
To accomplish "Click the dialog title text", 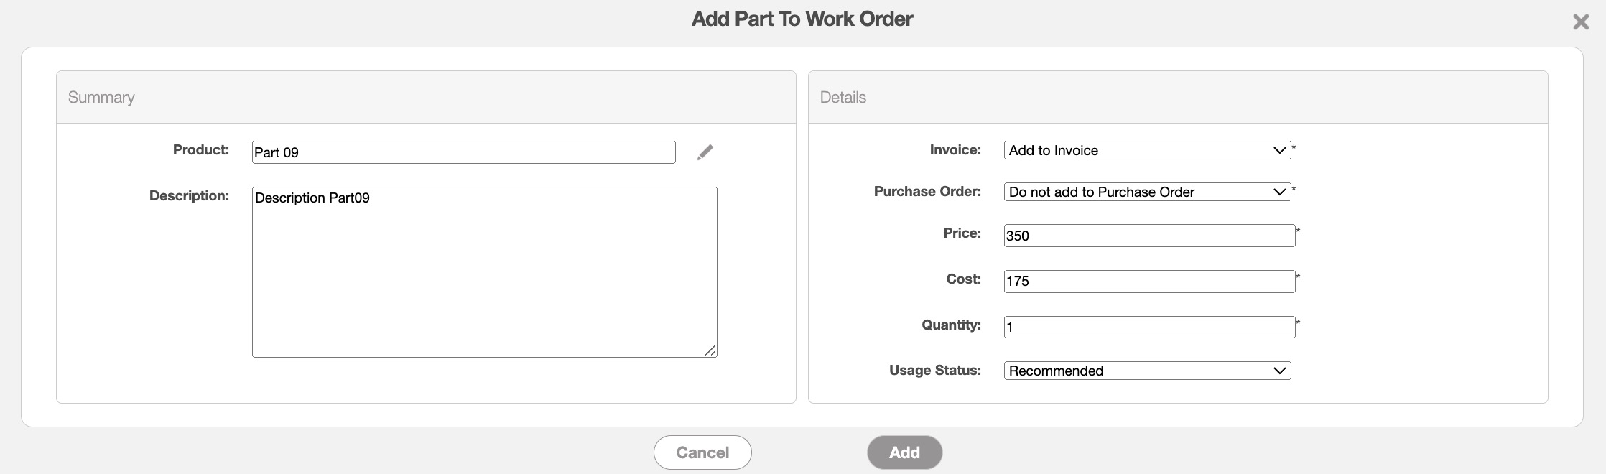I will click(802, 19).
